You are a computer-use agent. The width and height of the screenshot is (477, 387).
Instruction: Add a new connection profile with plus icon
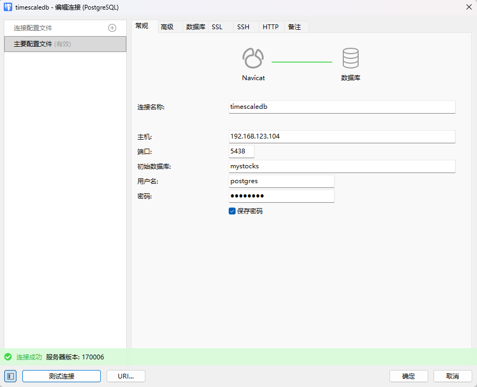click(x=112, y=28)
